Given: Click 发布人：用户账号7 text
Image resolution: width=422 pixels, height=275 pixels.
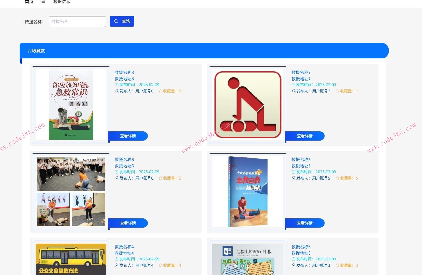Looking at the screenshot, I should point(313,91).
